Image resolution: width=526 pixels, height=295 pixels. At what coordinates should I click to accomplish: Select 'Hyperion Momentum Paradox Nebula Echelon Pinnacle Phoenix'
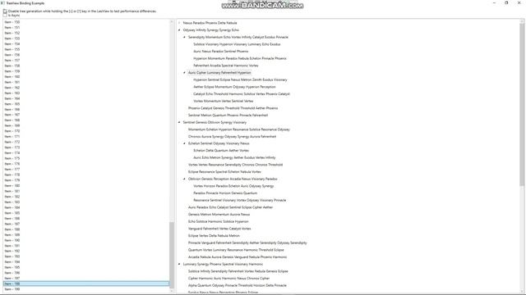pos(240,58)
